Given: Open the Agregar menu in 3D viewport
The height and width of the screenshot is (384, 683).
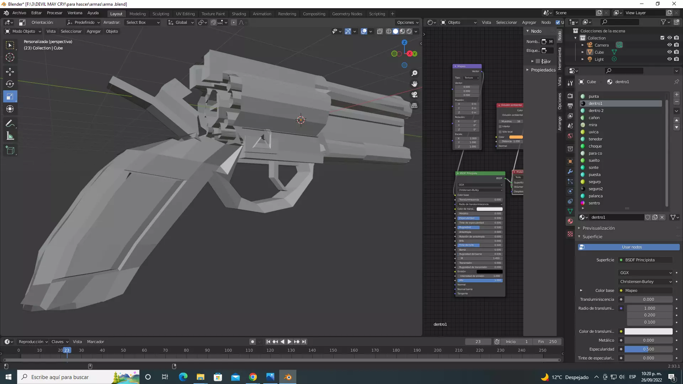Looking at the screenshot, I should click(94, 31).
